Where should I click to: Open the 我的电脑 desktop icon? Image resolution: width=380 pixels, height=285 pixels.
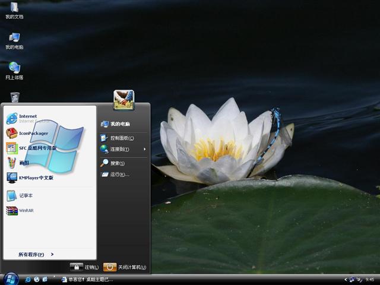[14, 41]
